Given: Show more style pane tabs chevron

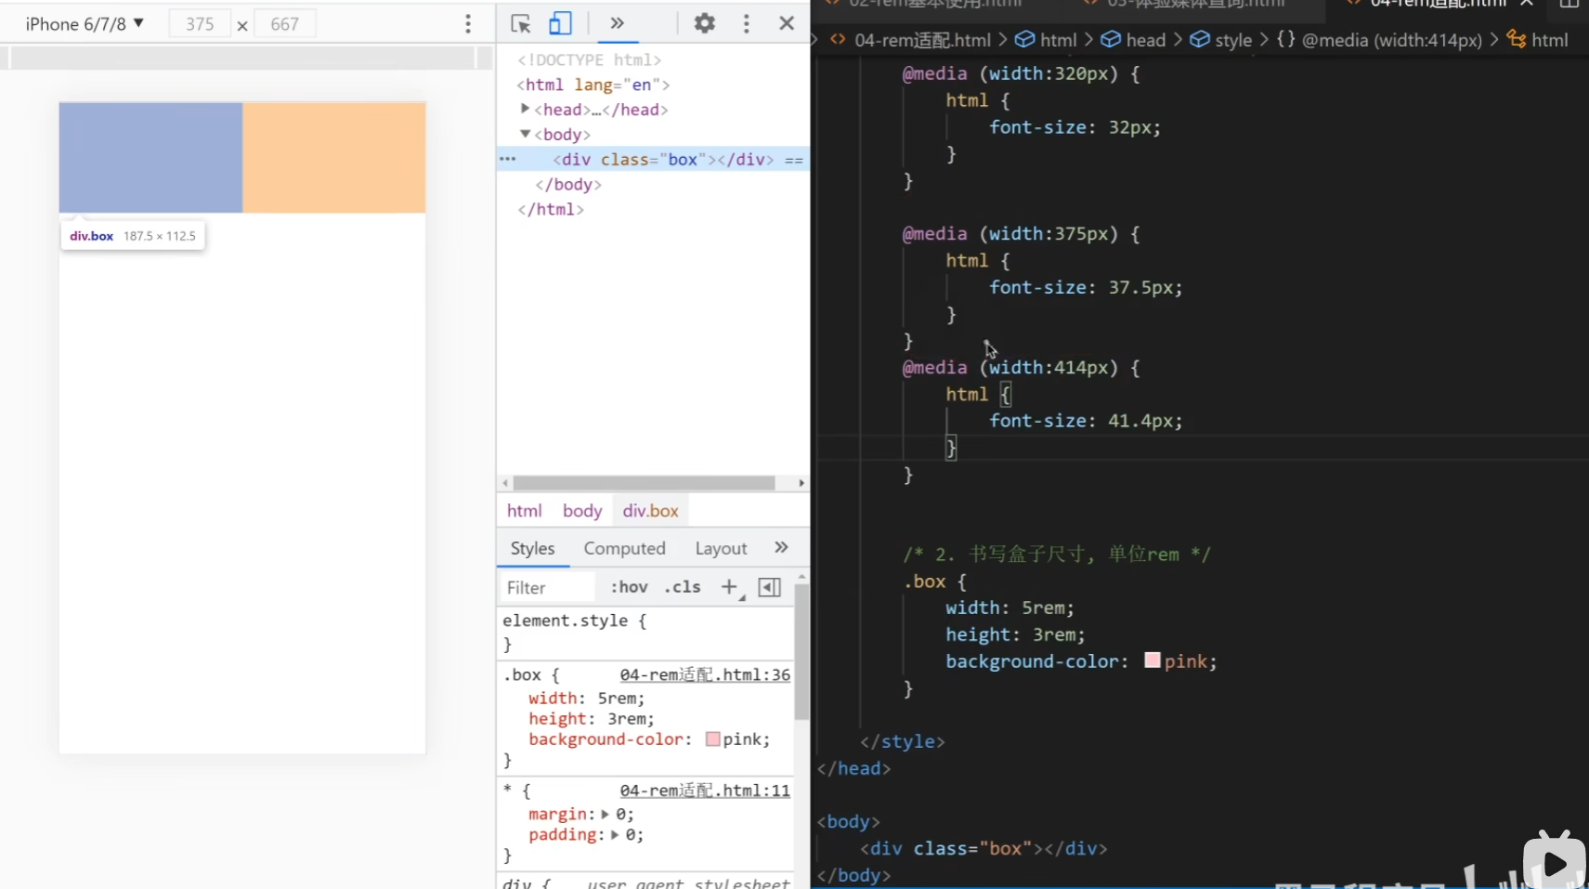Looking at the screenshot, I should click(x=781, y=548).
